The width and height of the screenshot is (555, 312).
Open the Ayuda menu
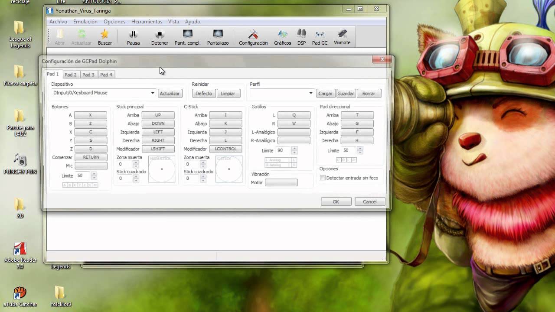coord(193,21)
